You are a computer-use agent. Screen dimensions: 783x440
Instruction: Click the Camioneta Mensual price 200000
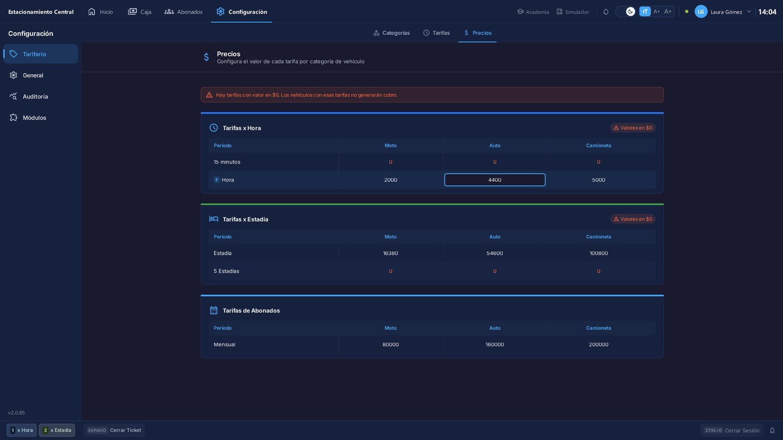(599, 345)
